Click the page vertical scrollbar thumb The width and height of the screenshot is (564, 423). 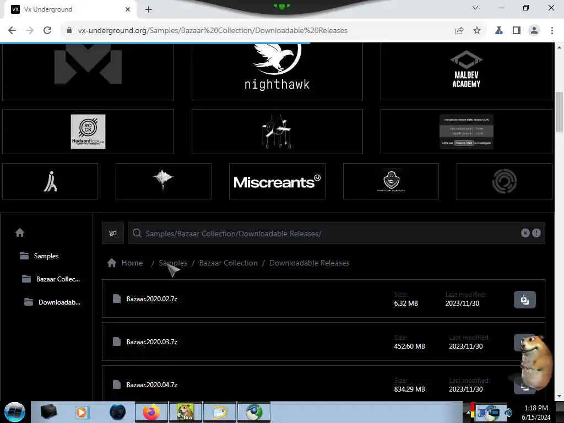pyautogui.click(x=560, y=112)
